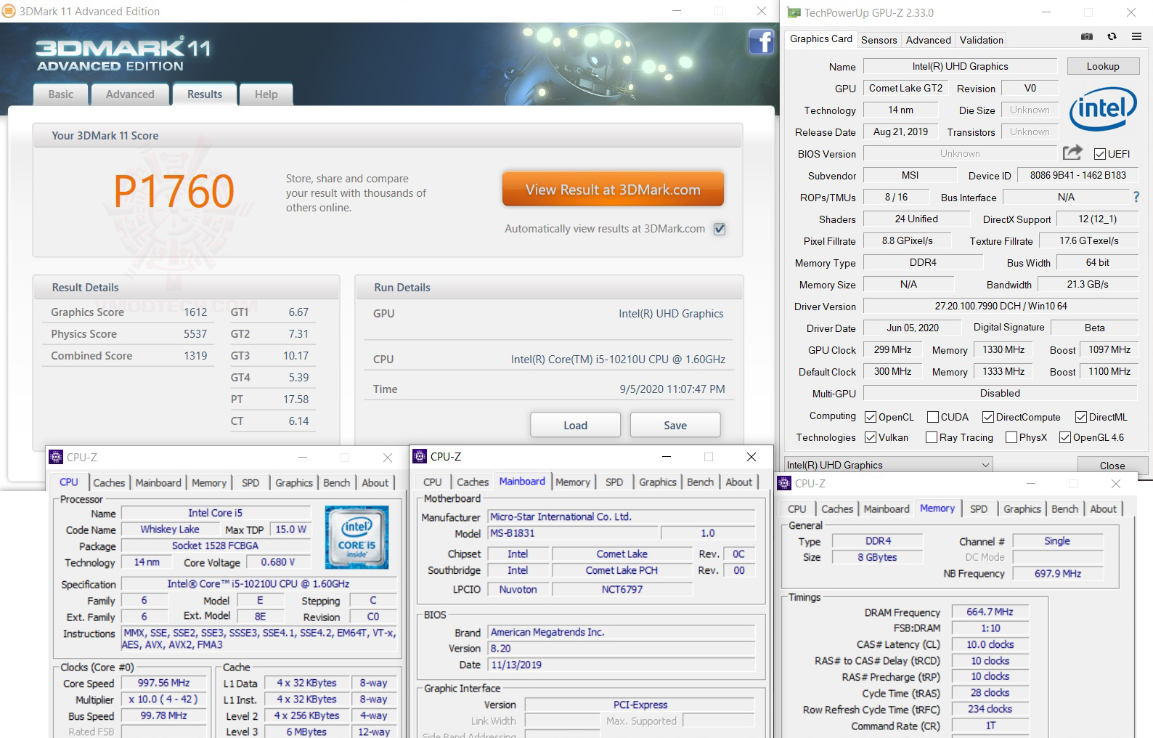Click the DRAM Frequency value 664.7 MHz
Screen dimensions: 1153x738
(x=990, y=612)
